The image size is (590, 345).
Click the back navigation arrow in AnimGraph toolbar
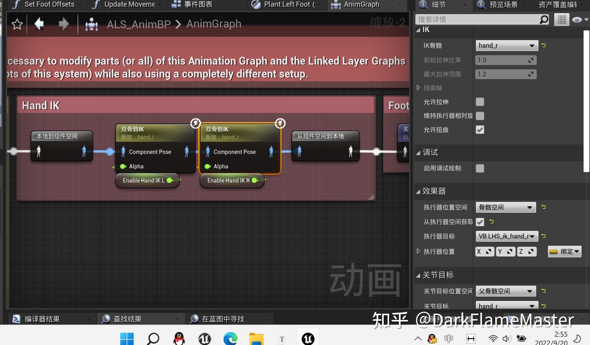[39, 24]
